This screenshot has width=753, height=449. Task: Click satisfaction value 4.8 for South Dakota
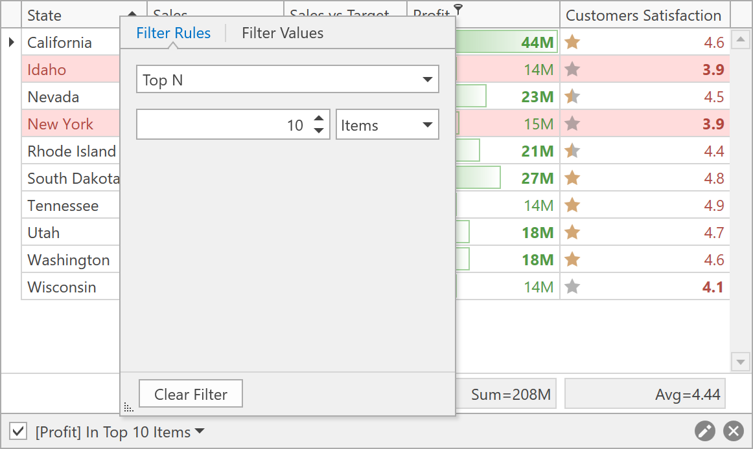[713, 178]
